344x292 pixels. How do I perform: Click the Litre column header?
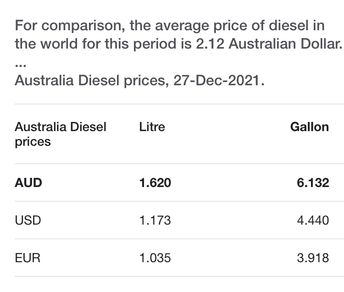[152, 127]
